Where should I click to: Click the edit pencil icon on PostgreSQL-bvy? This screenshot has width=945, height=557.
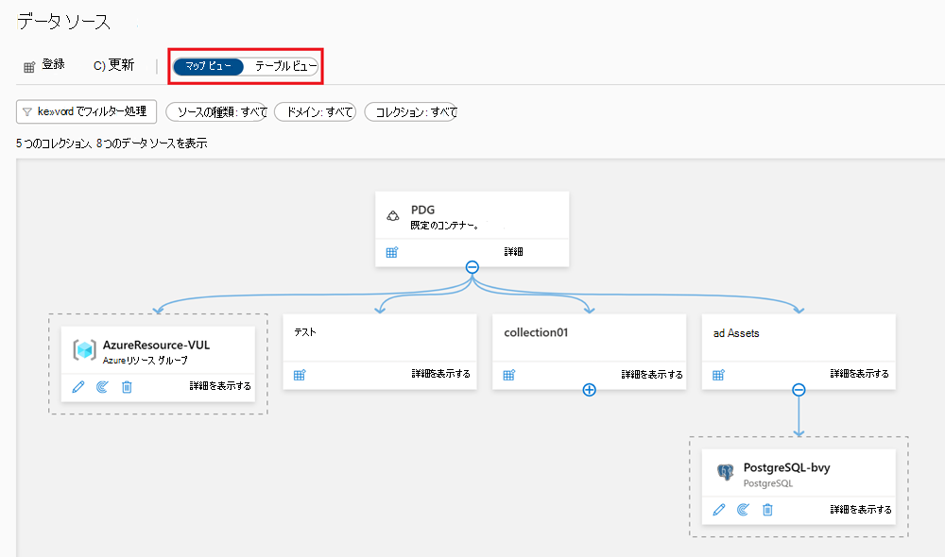pyautogui.click(x=719, y=510)
